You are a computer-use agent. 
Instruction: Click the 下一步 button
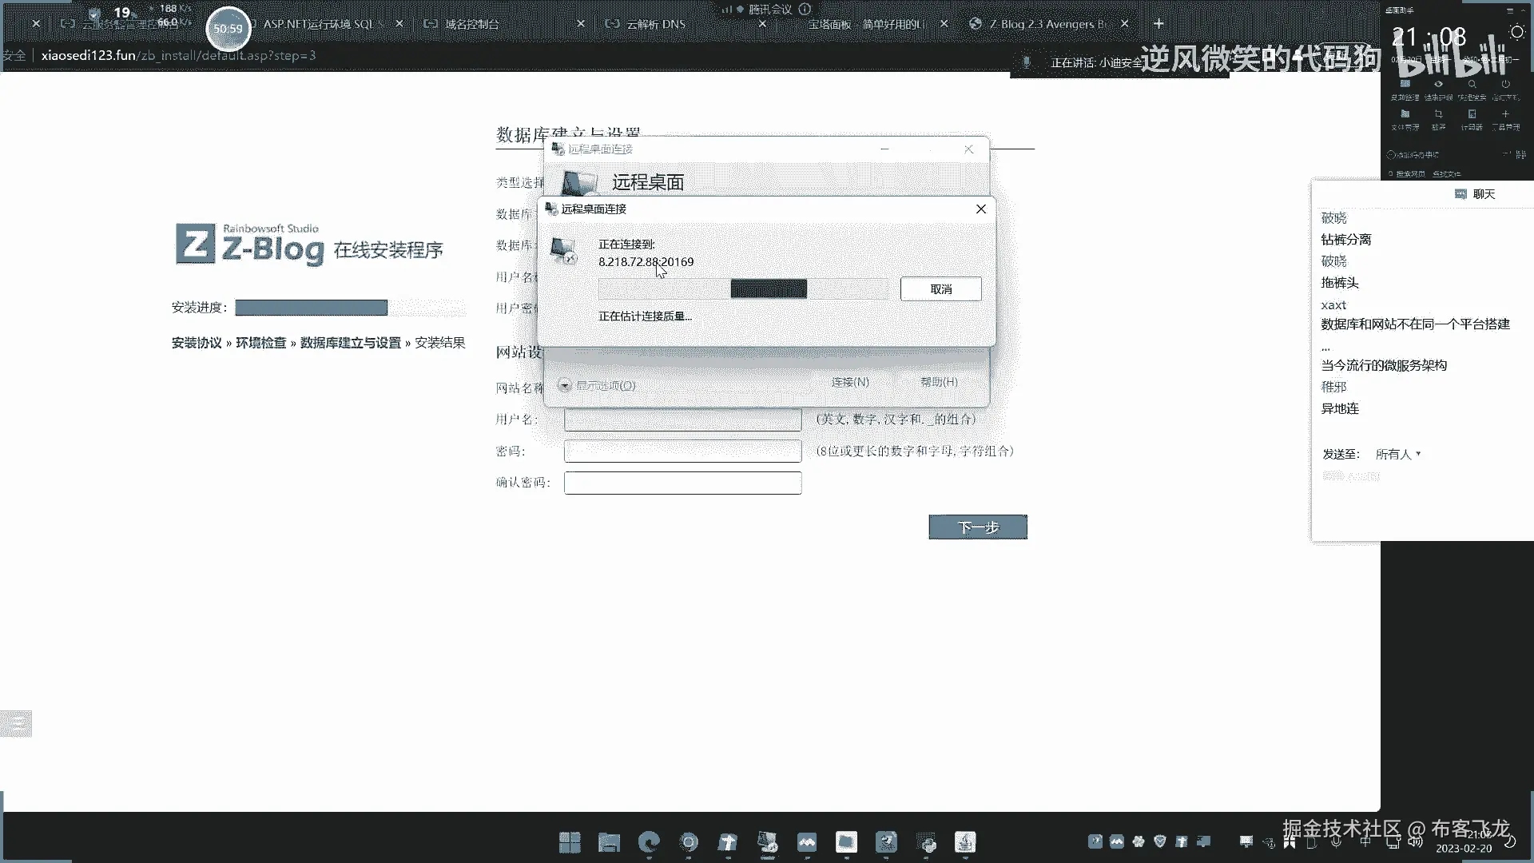pos(978,527)
